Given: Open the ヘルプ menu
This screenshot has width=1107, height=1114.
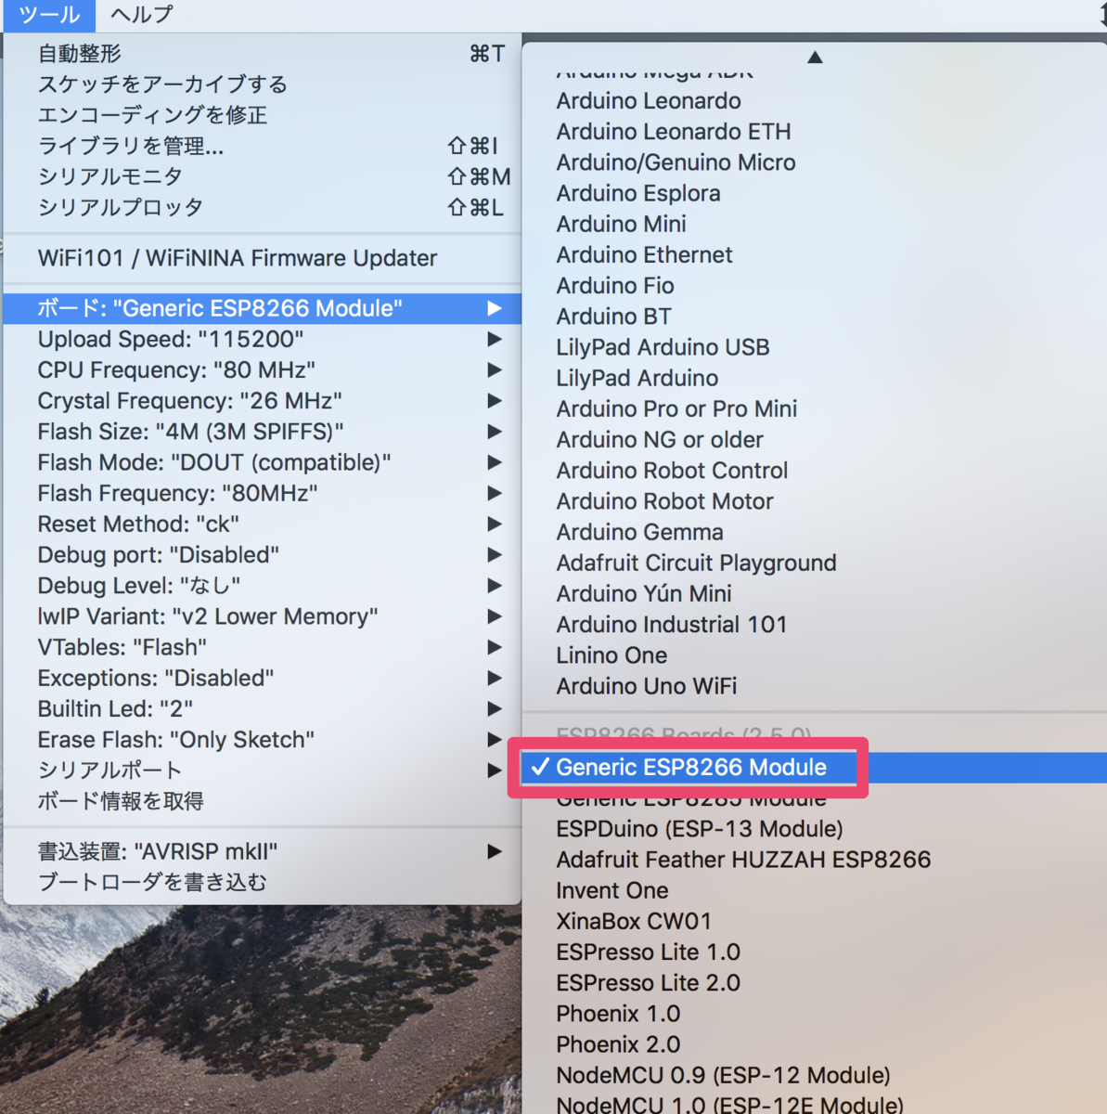Looking at the screenshot, I should coord(141,15).
